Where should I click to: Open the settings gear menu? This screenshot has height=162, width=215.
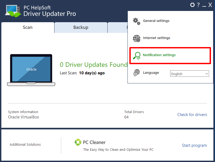(192, 5)
